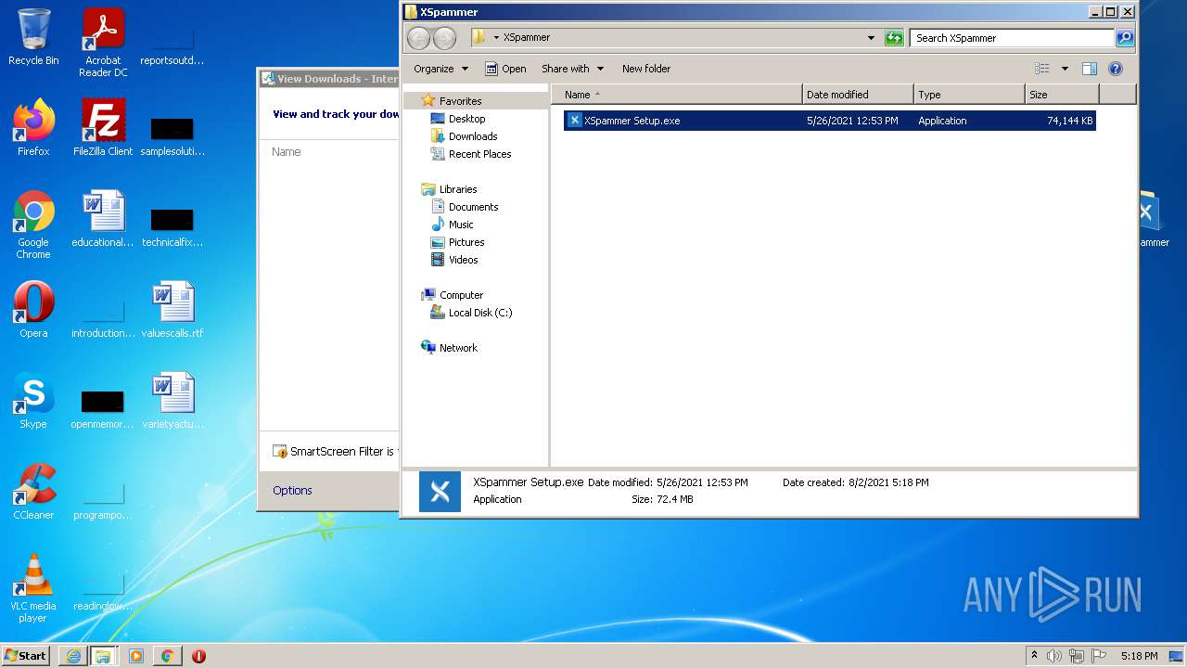Open the Pictures library
1187x668 pixels.
point(466,242)
